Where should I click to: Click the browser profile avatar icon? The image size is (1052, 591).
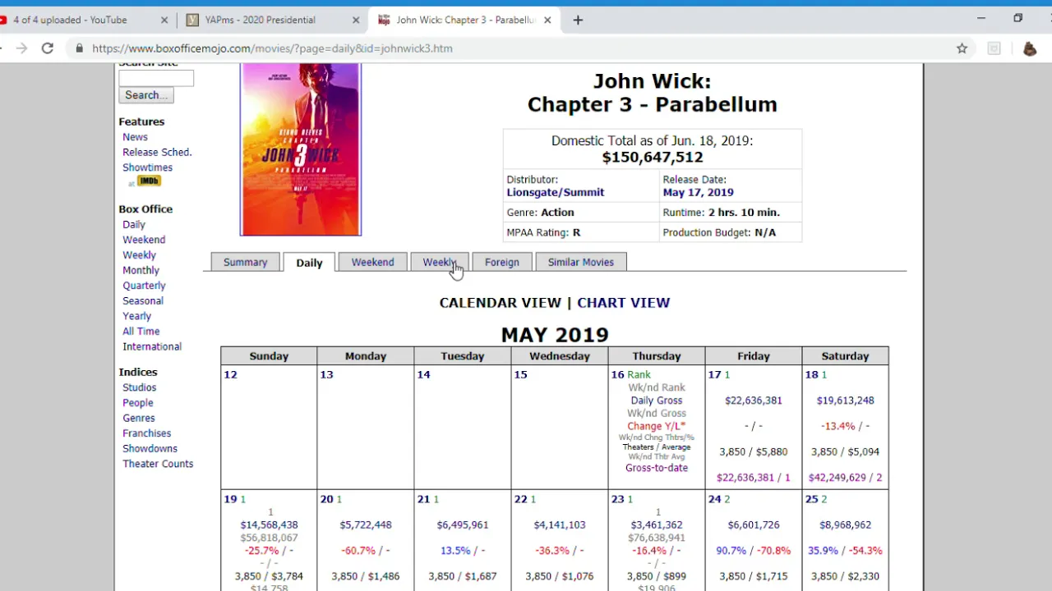click(x=1029, y=48)
